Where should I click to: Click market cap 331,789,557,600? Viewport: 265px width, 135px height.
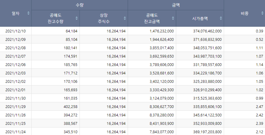click(x=207, y=65)
